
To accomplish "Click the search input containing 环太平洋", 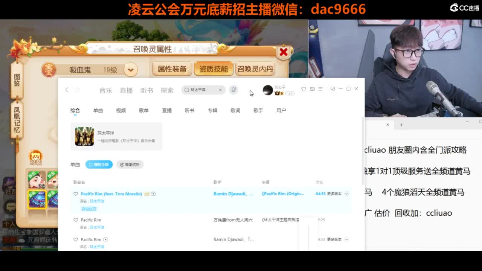I will click(204, 90).
